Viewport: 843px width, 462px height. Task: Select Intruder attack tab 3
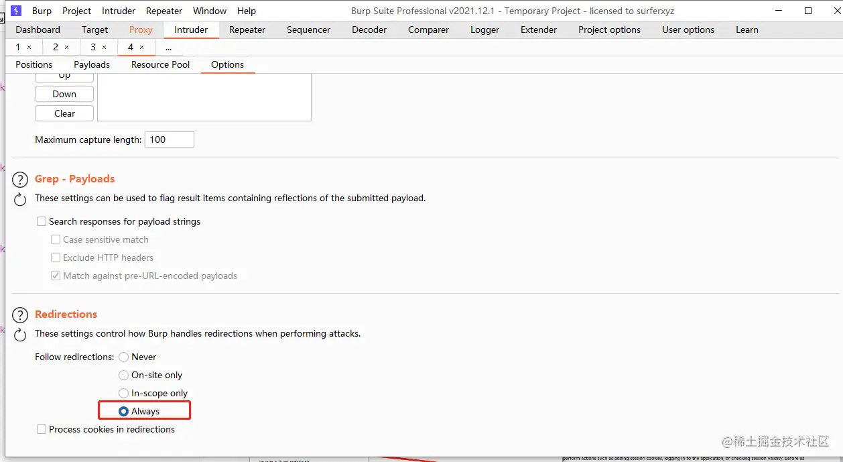(93, 47)
